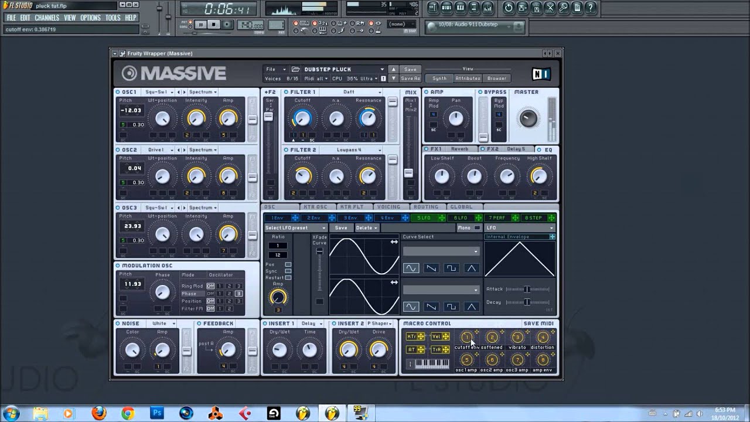Open the OPTIONS menu in FL Studio
This screenshot has width=750, height=422.
coord(90,18)
